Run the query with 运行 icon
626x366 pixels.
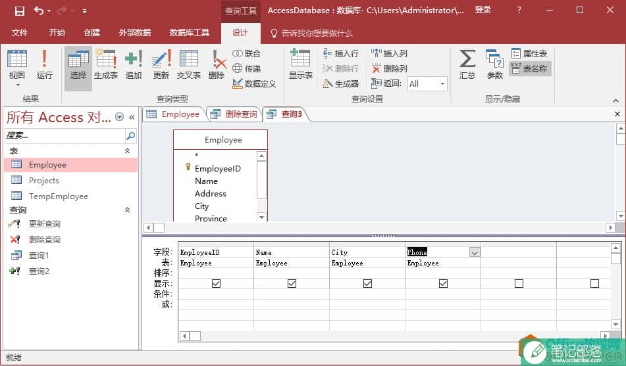click(x=44, y=64)
